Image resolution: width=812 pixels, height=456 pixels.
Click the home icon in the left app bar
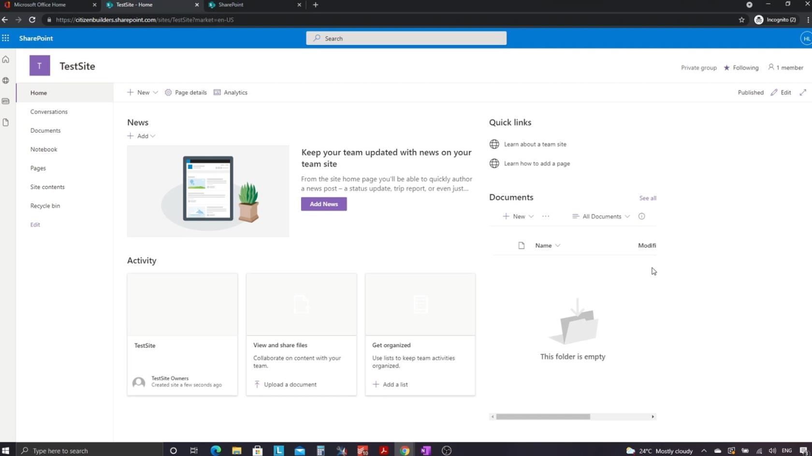tap(6, 59)
